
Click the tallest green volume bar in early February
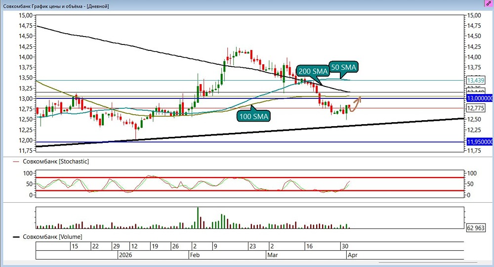coord(198,218)
